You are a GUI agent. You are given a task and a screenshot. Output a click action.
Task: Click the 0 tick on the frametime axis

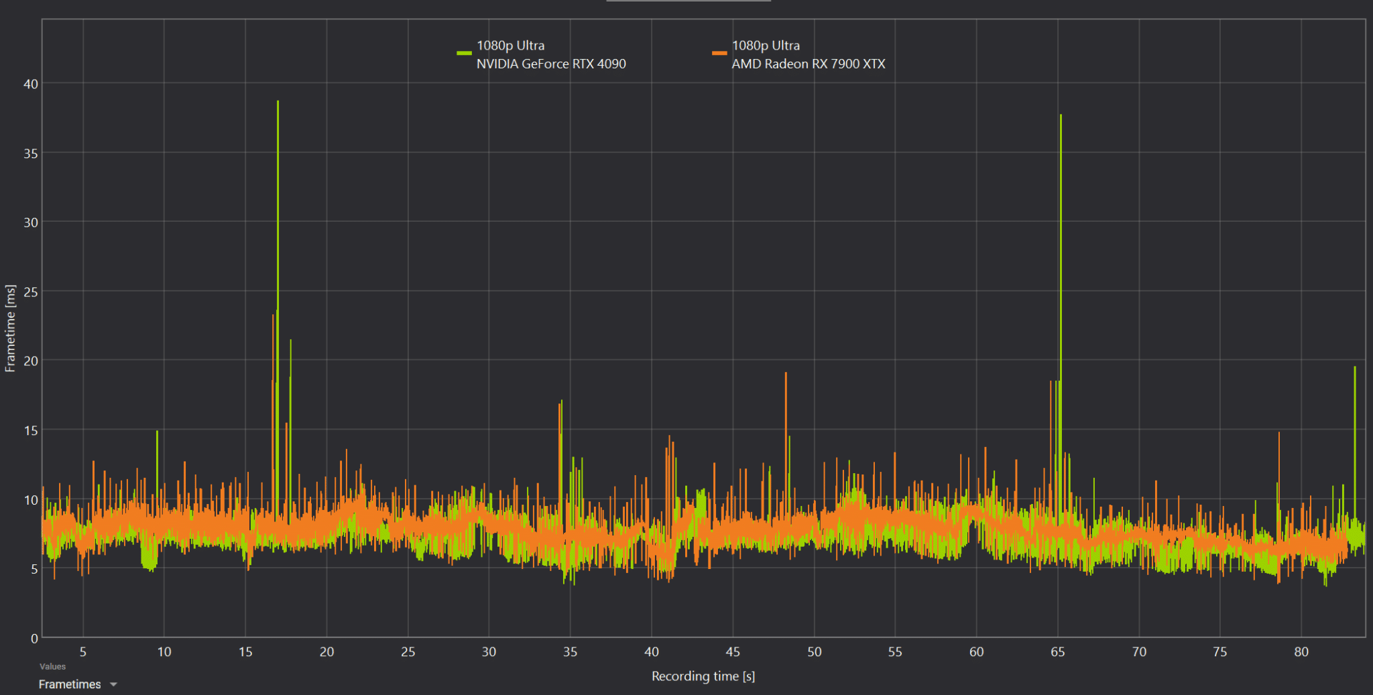[34, 638]
